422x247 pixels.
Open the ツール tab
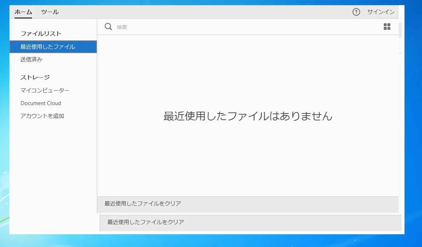pos(50,12)
